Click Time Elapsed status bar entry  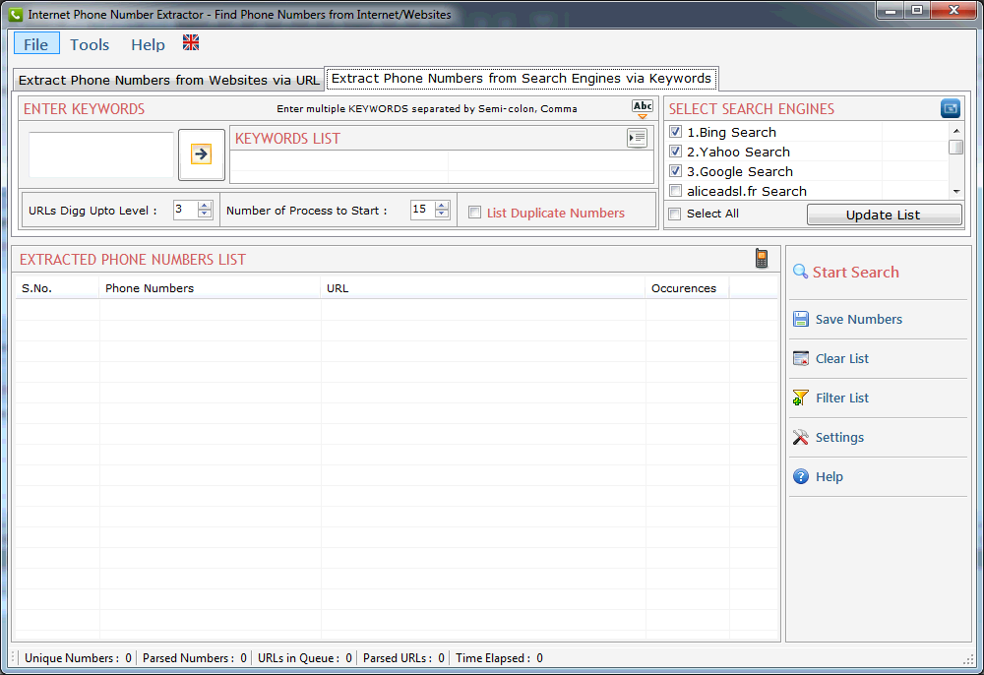pyautogui.click(x=500, y=657)
